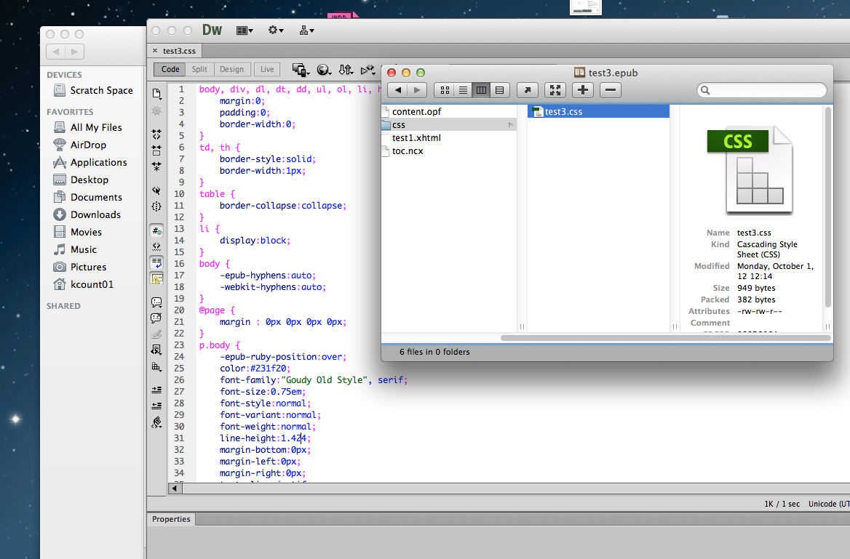Click the plus icon in test3.epub toolbar
This screenshot has width=850, height=559.
(583, 90)
